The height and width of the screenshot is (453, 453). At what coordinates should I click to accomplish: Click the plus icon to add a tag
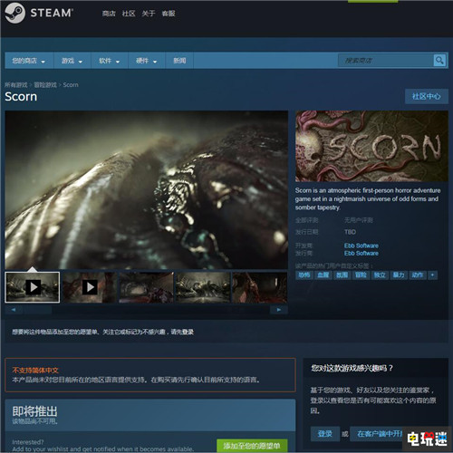click(432, 275)
